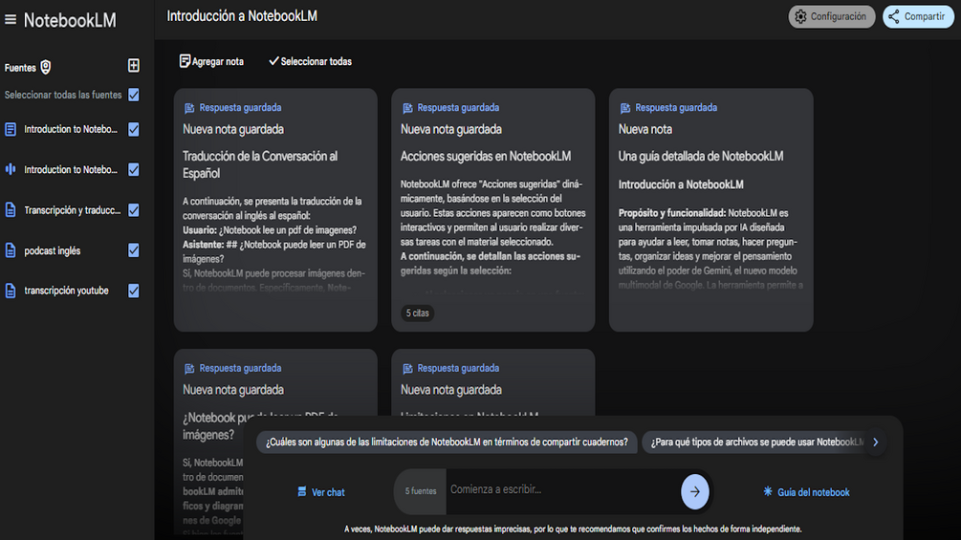Click Agregar nota
Image resolution: width=961 pixels, height=540 pixels.
pyautogui.click(x=211, y=61)
